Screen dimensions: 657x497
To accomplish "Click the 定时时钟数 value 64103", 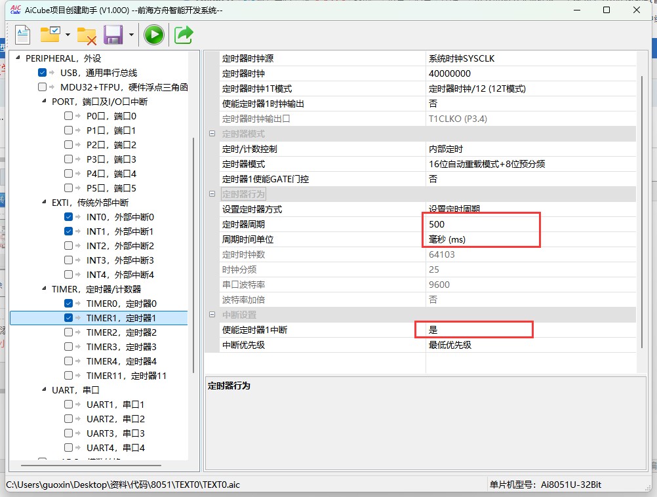I will 531,254.
